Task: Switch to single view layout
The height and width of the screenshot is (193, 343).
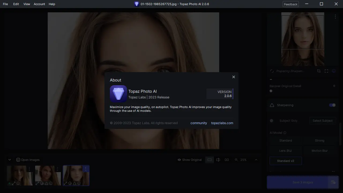Action: (x=210, y=160)
